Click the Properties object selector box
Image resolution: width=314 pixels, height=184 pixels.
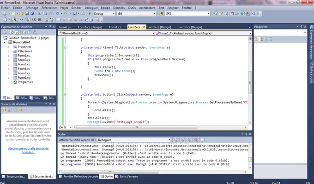(x=280, y=33)
